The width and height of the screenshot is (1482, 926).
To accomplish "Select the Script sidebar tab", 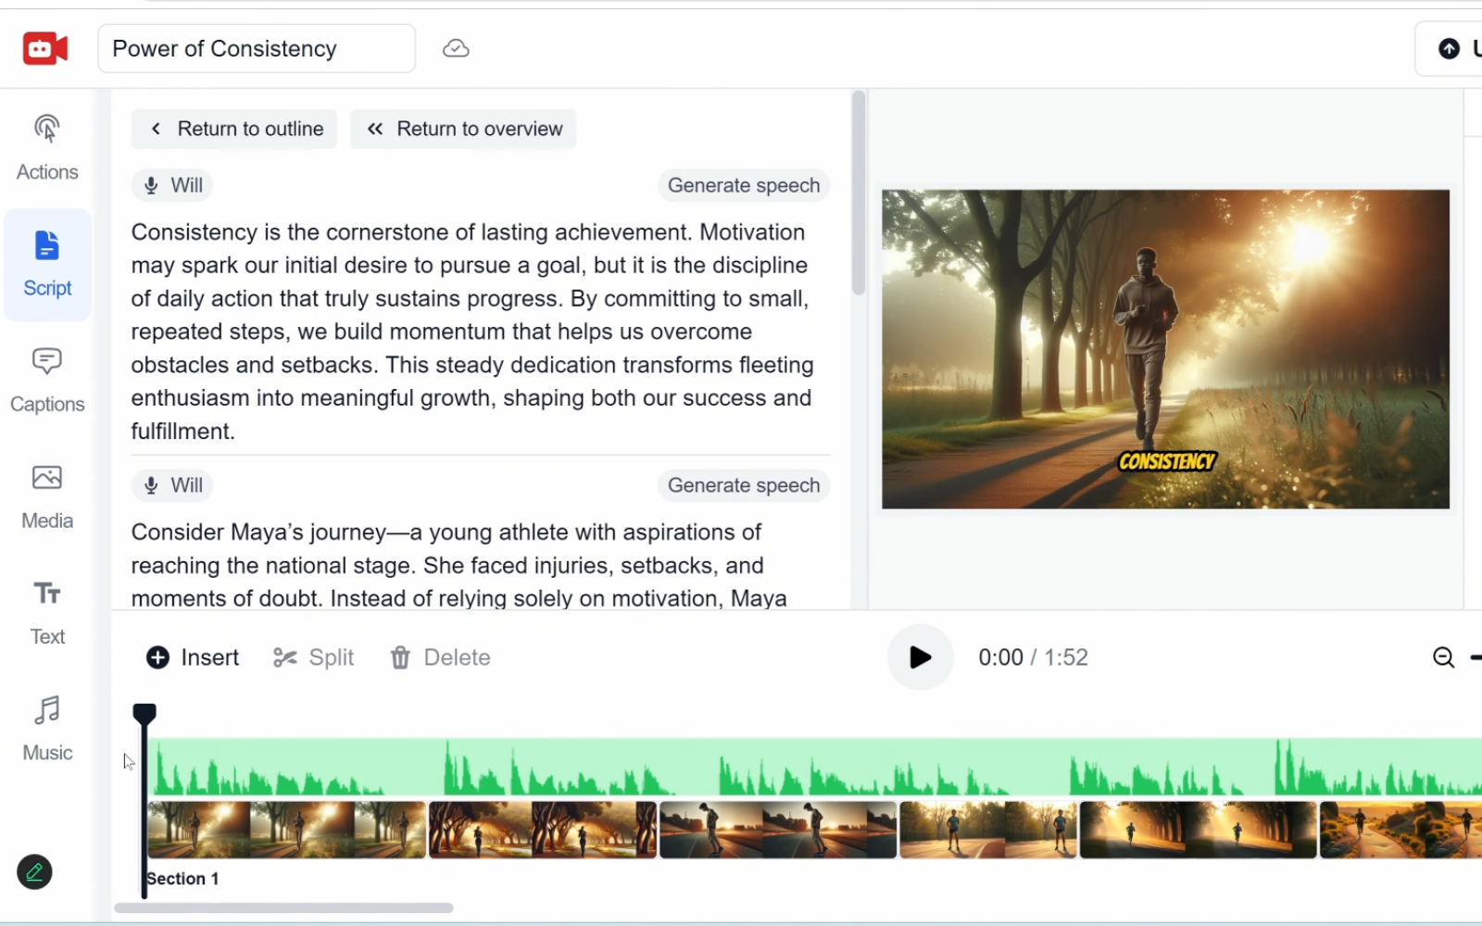I will (x=47, y=265).
